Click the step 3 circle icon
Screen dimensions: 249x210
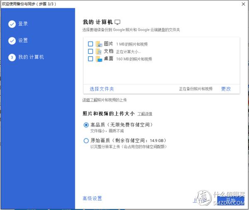pos(12,57)
